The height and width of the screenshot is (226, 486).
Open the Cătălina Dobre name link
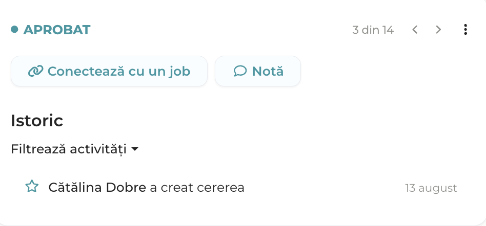(x=97, y=187)
